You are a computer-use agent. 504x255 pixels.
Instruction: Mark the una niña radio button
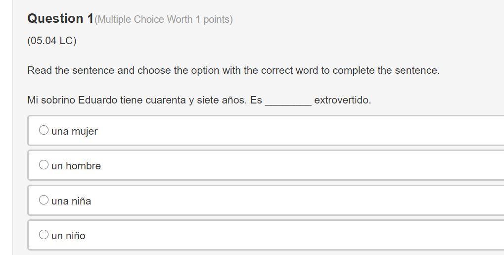(x=44, y=200)
